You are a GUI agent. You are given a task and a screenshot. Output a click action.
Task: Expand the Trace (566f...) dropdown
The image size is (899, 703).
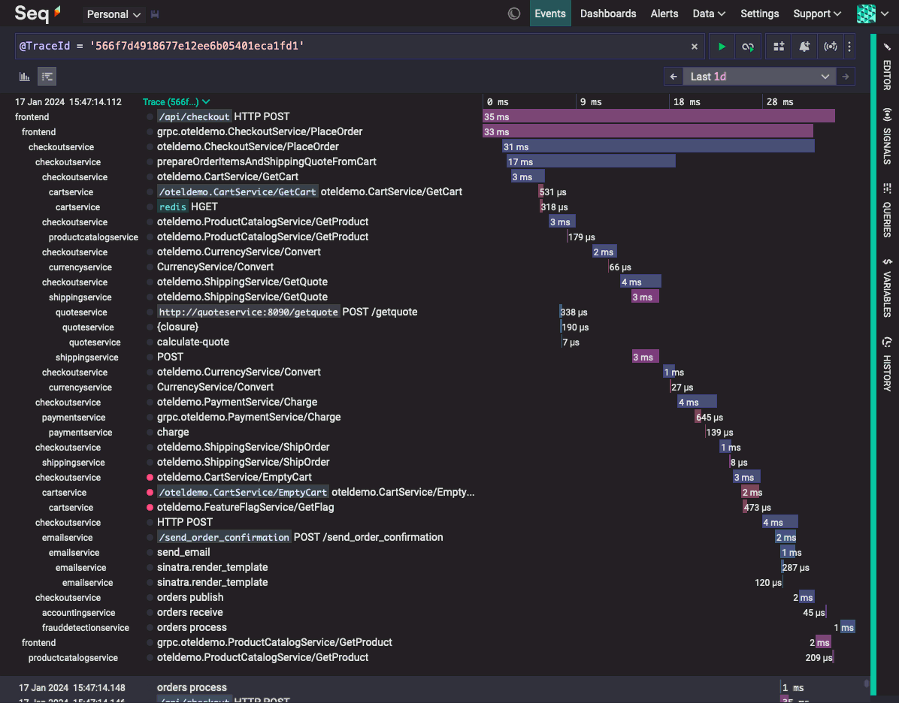176,102
